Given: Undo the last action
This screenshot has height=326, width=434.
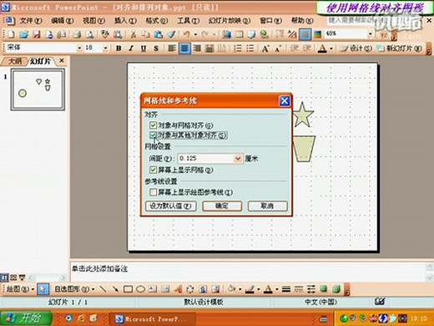Looking at the screenshot, I should coord(186,34).
